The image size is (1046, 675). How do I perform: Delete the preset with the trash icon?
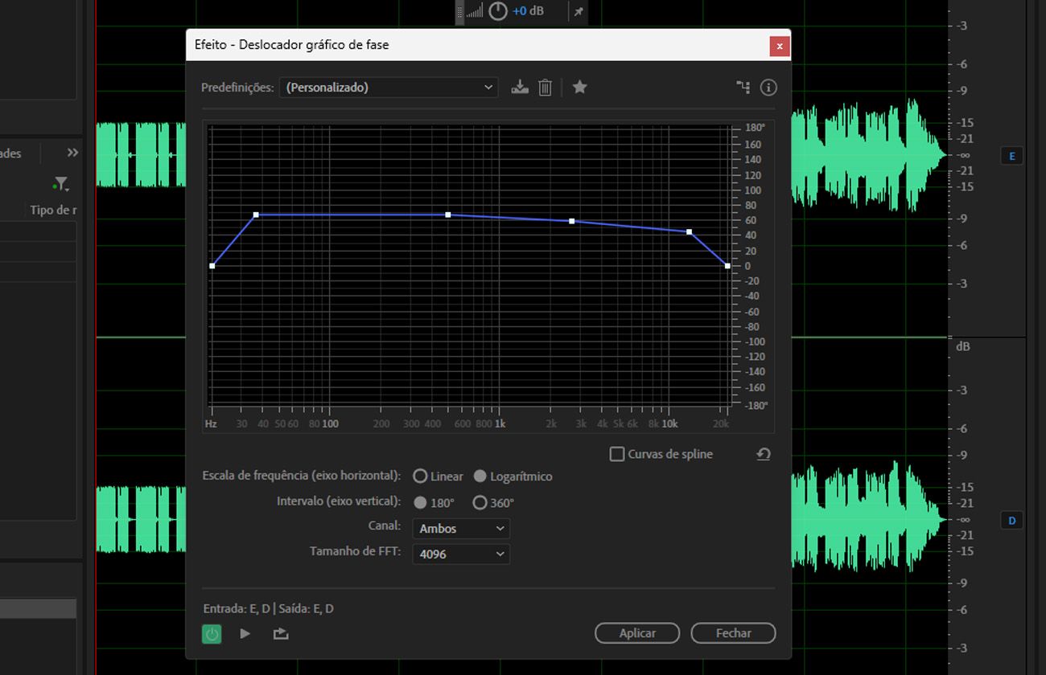pos(545,87)
